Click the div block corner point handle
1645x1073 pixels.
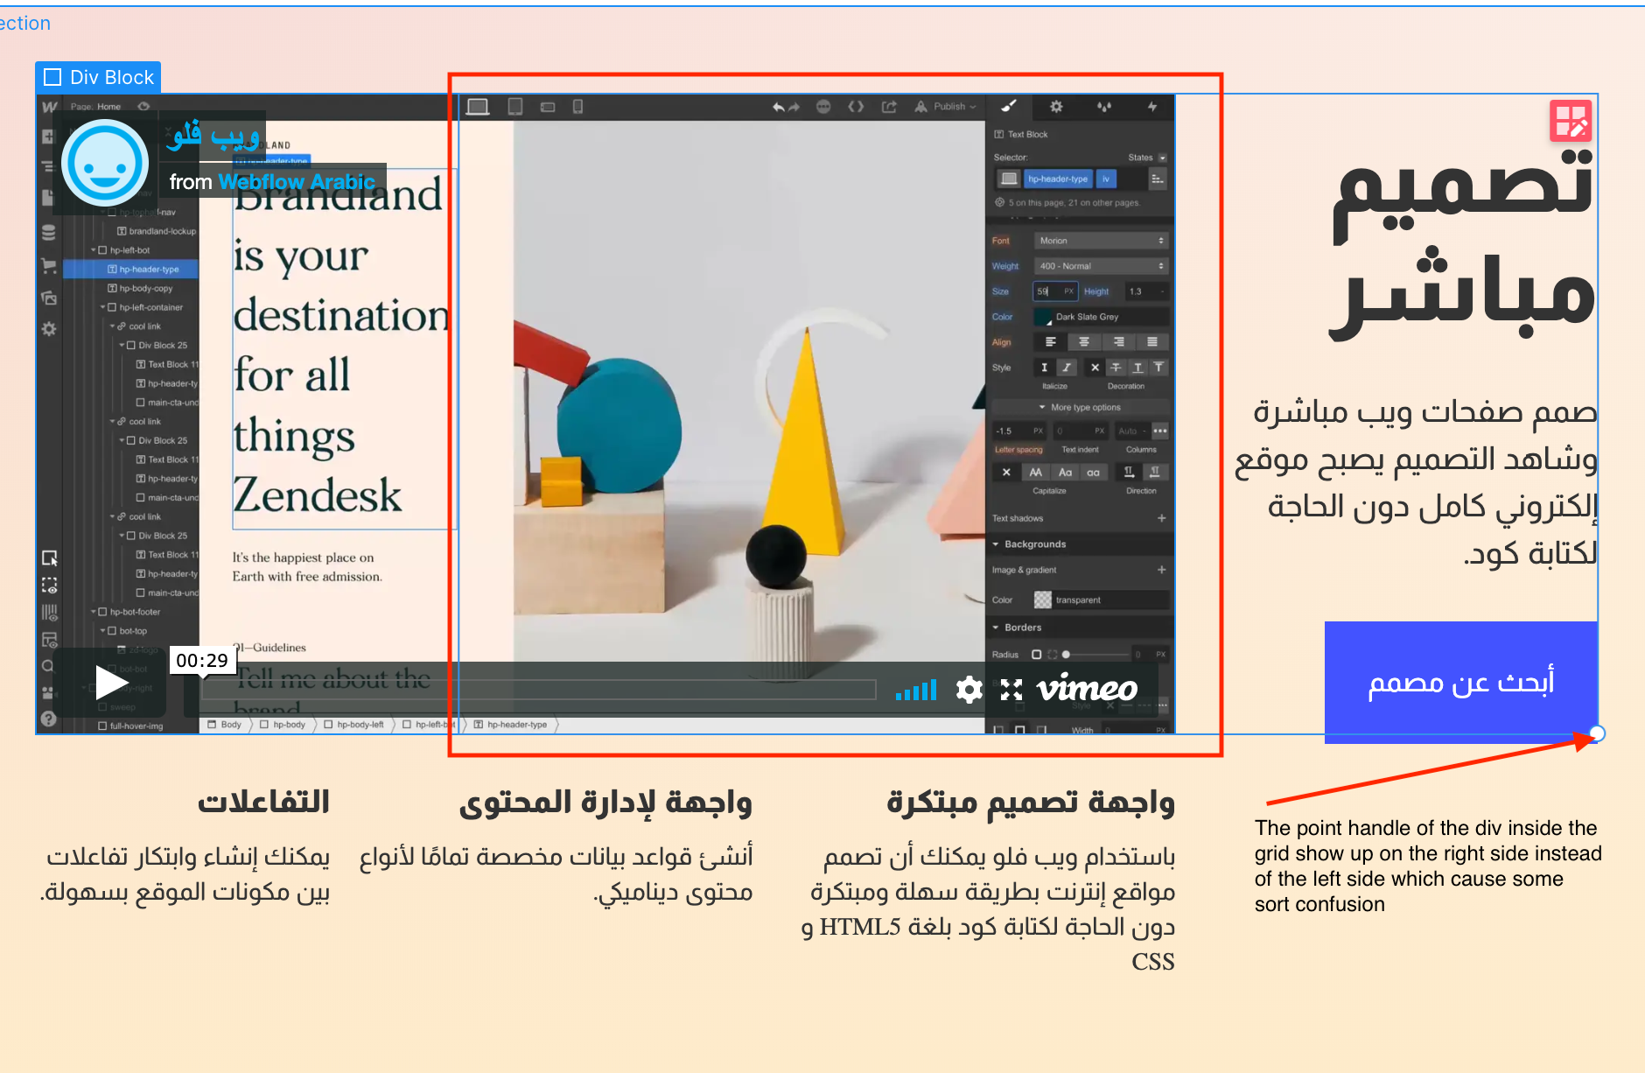pyautogui.click(x=1597, y=733)
